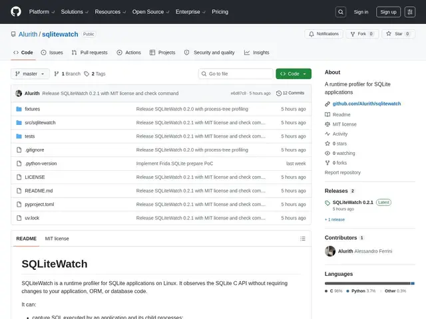Image resolution: width=426 pixels, height=319 pixels.
Task: View the 12 Commits history
Action: (290, 93)
